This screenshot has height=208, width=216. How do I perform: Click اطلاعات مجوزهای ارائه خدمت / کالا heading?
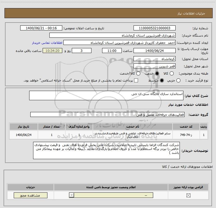[x=187, y=167]
